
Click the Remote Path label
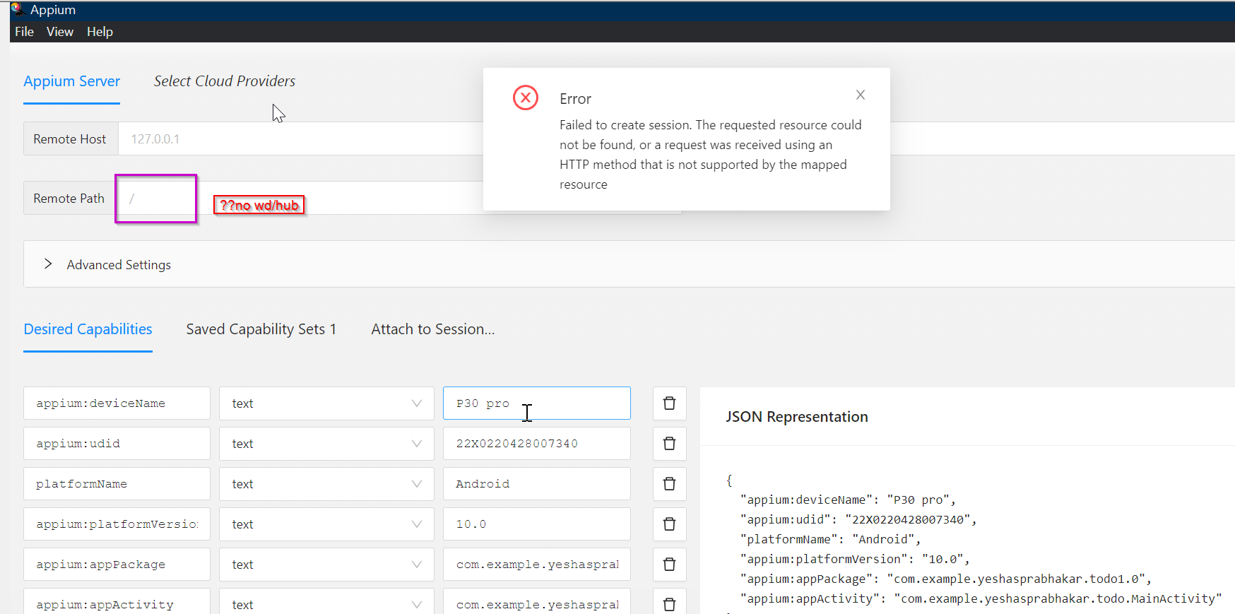coord(69,199)
